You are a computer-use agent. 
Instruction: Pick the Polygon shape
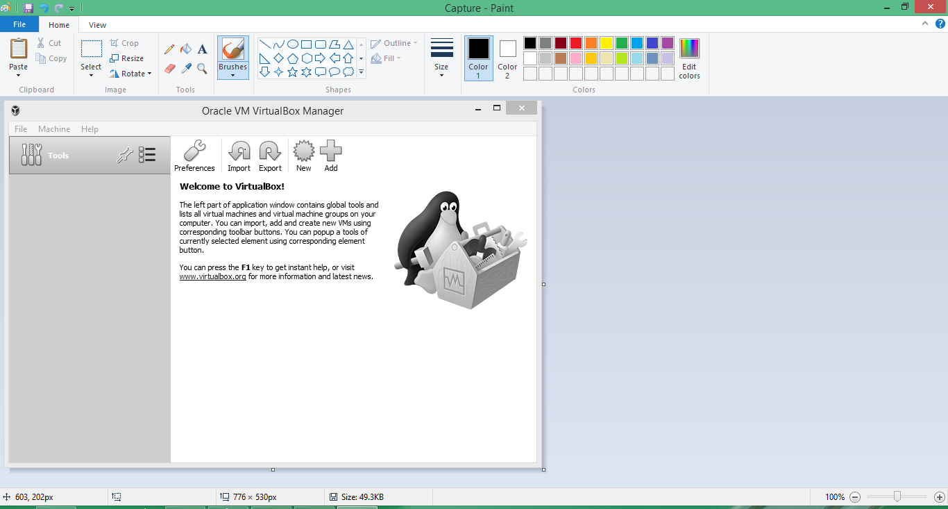[x=335, y=44]
